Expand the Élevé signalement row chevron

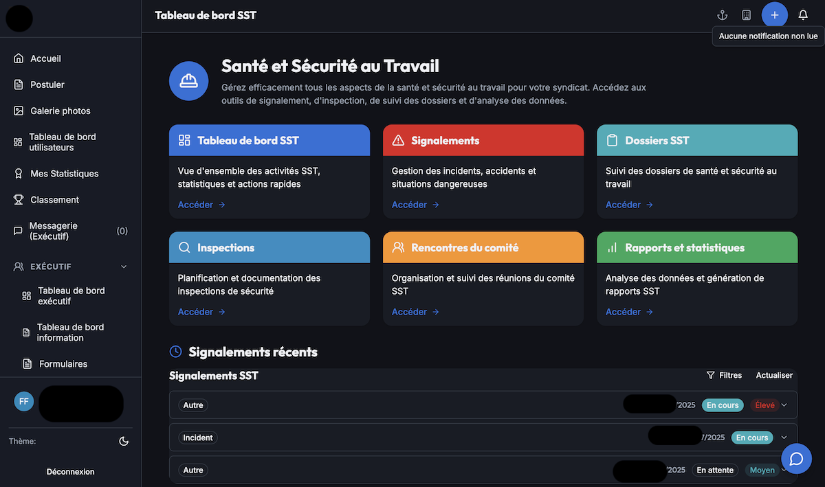pyautogui.click(x=784, y=405)
